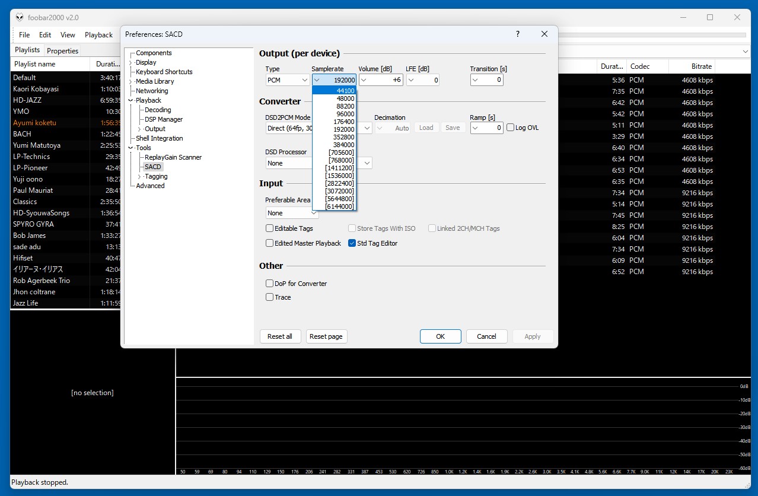Image resolution: width=758 pixels, height=496 pixels.
Task: Expand the Display tree node
Action: pos(131,62)
